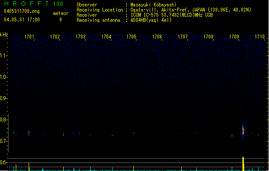The image size is (269, 171).
Task: Click the Receiving antenna label
Action: click(98, 20)
